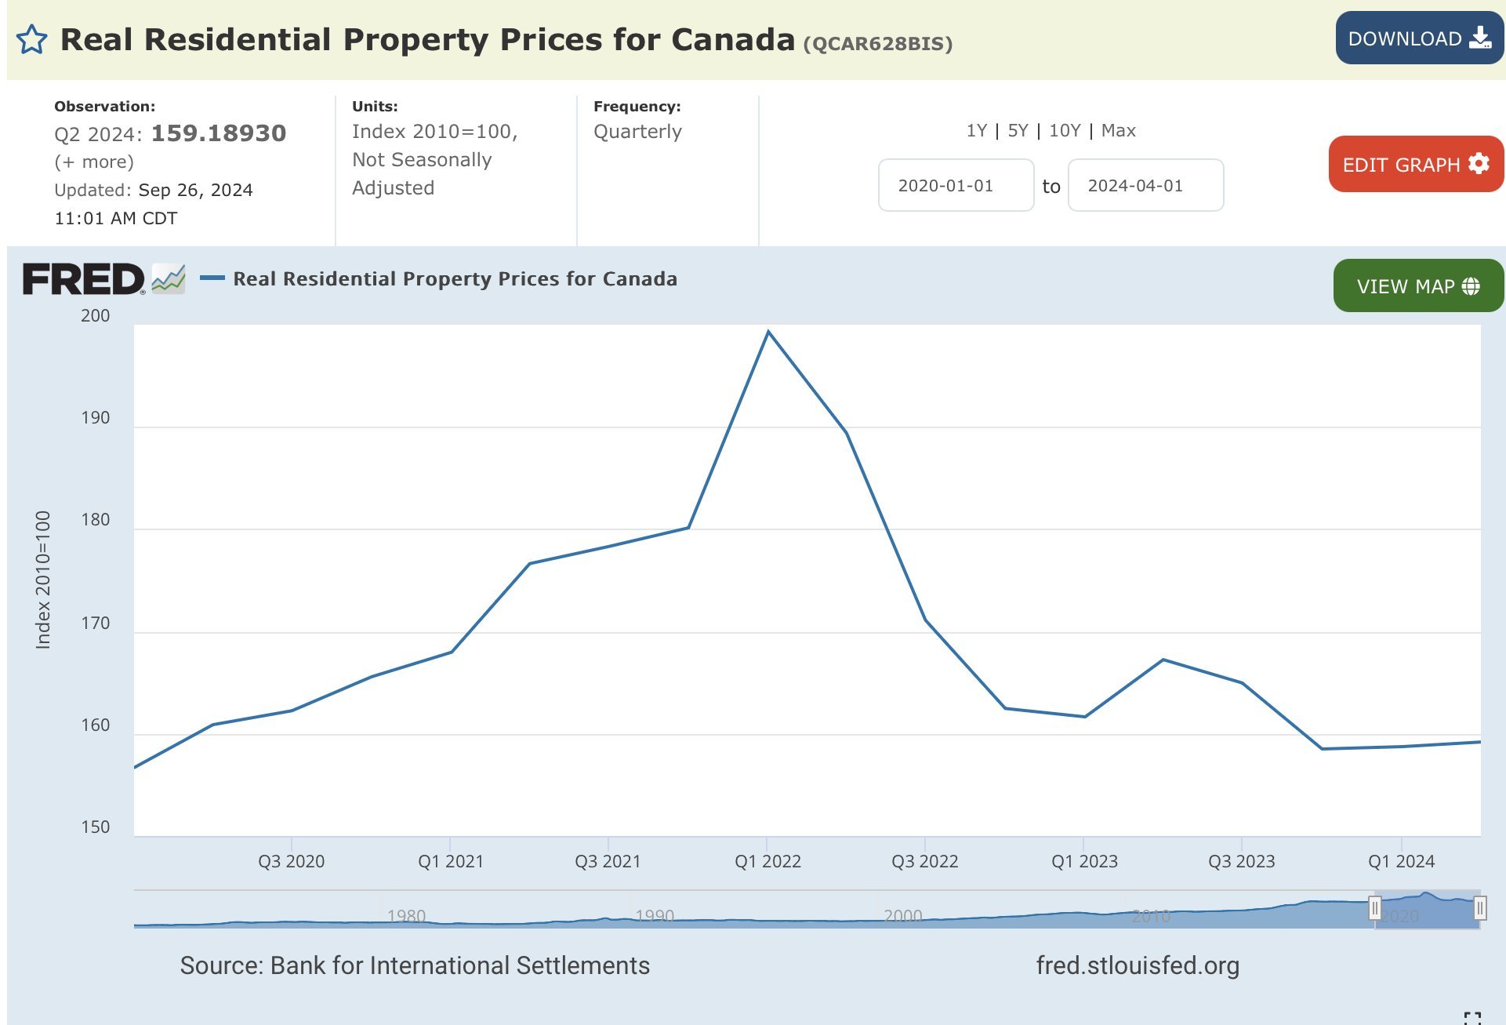Open View Map for this series
This screenshot has height=1025, width=1506.
[1417, 286]
